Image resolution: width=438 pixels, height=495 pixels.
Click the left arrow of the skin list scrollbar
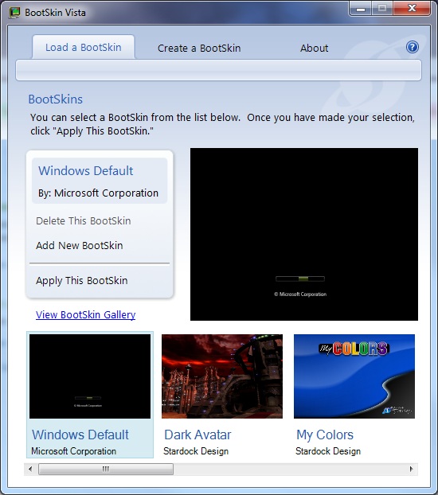(30, 469)
